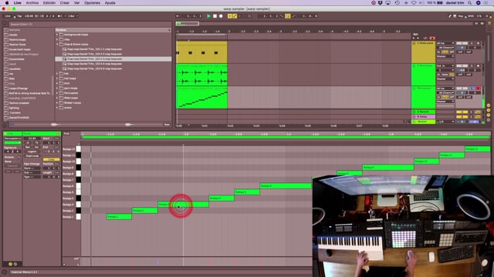
Task: Click the Tap tempo button
Action: (19, 16)
